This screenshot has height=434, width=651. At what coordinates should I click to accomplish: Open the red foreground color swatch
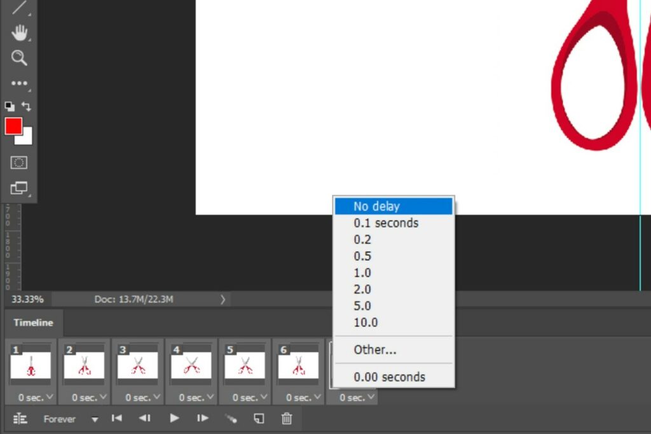(x=13, y=125)
